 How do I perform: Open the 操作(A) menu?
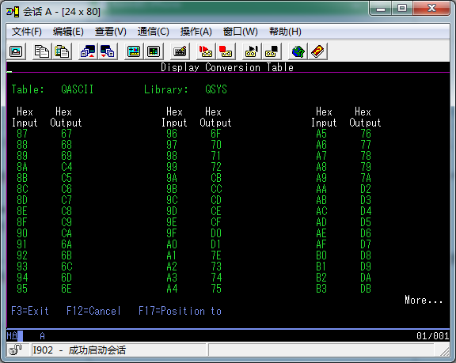[196, 32]
